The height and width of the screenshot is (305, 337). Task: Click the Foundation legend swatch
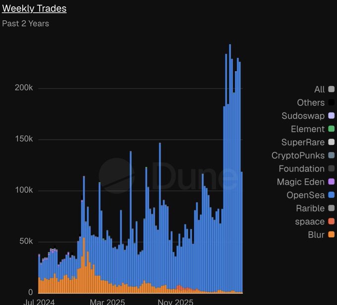pos(332,168)
